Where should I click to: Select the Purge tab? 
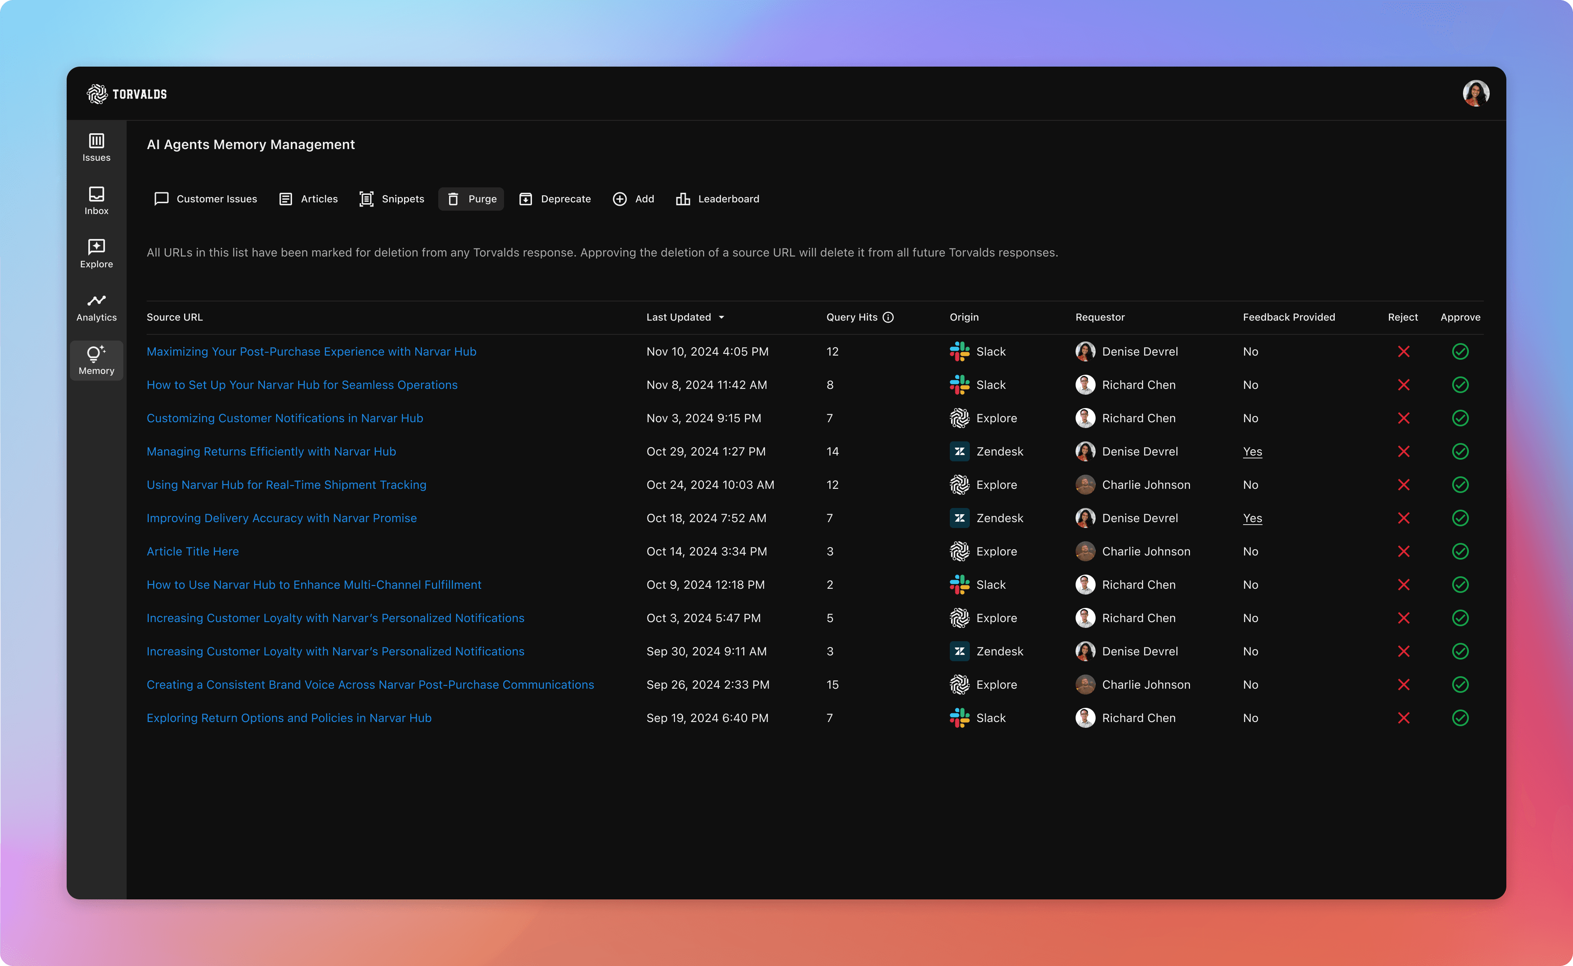pos(472,199)
